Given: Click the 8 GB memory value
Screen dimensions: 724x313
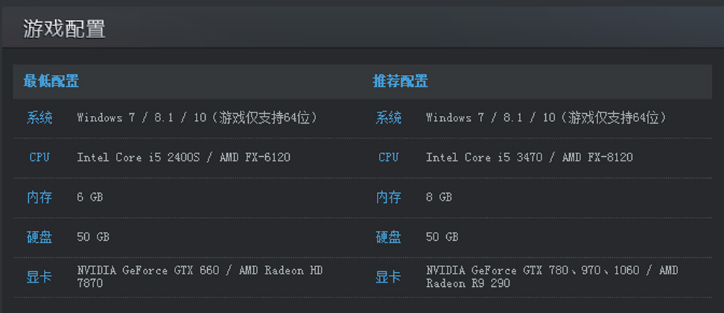Looking at the screenshot, I should coord(439,197).
